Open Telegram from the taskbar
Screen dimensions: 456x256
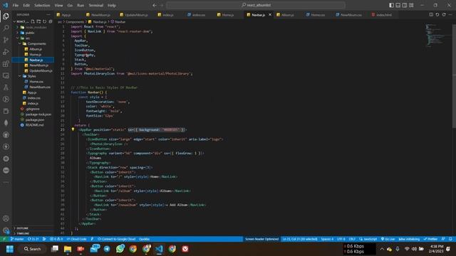coord(107,249)
